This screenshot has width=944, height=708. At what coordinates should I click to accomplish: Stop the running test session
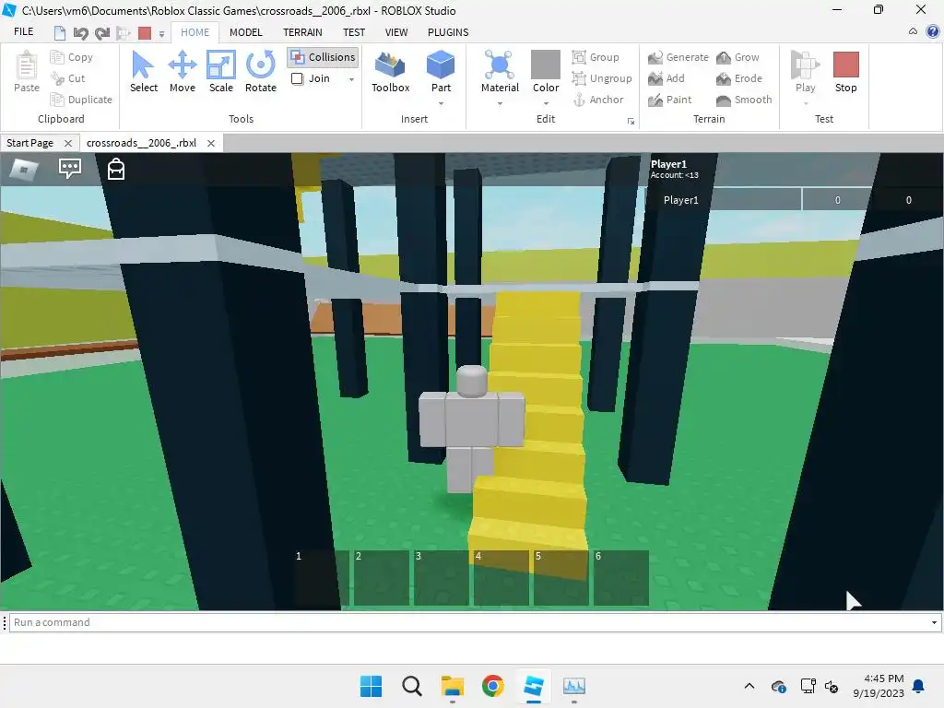[845, 72]
